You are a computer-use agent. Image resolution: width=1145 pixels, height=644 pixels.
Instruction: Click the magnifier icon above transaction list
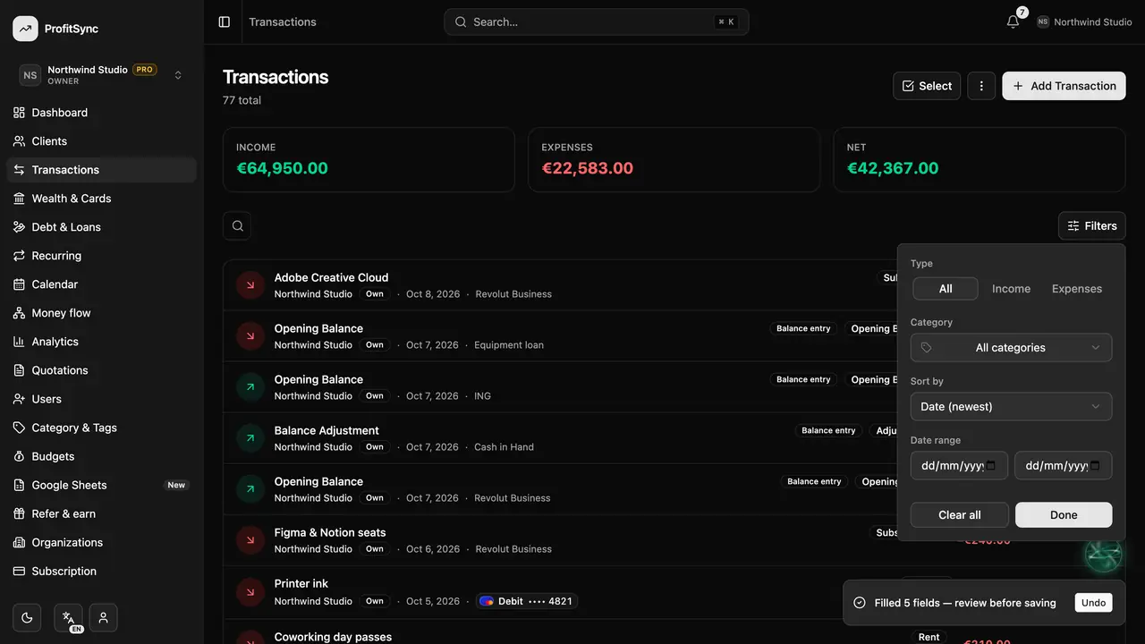(x=237, y=225)
